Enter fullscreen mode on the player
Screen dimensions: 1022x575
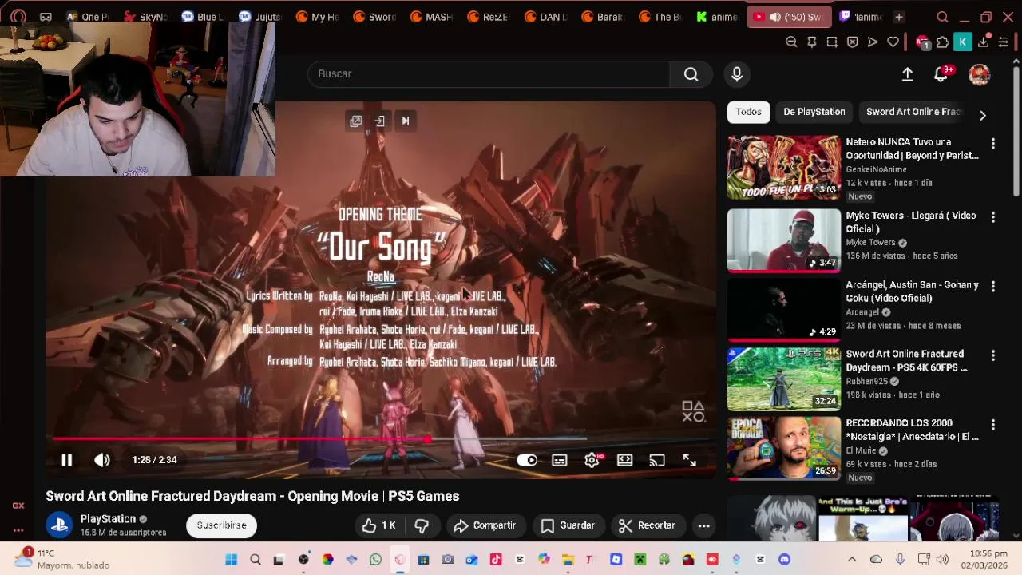coord(689,460)
